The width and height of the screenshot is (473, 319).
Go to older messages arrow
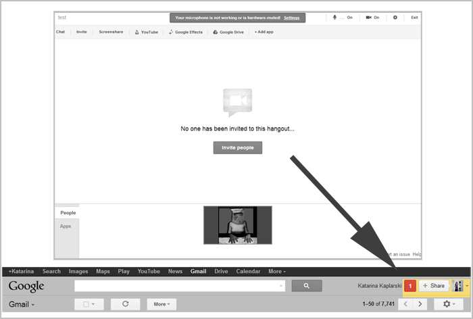(420, 304)
